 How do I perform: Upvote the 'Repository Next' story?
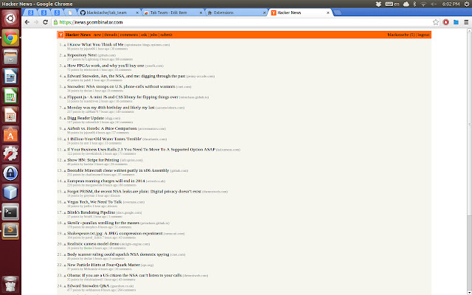pos(63,55)
